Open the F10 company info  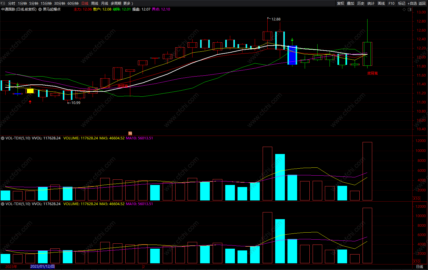(x=391, y=3)
